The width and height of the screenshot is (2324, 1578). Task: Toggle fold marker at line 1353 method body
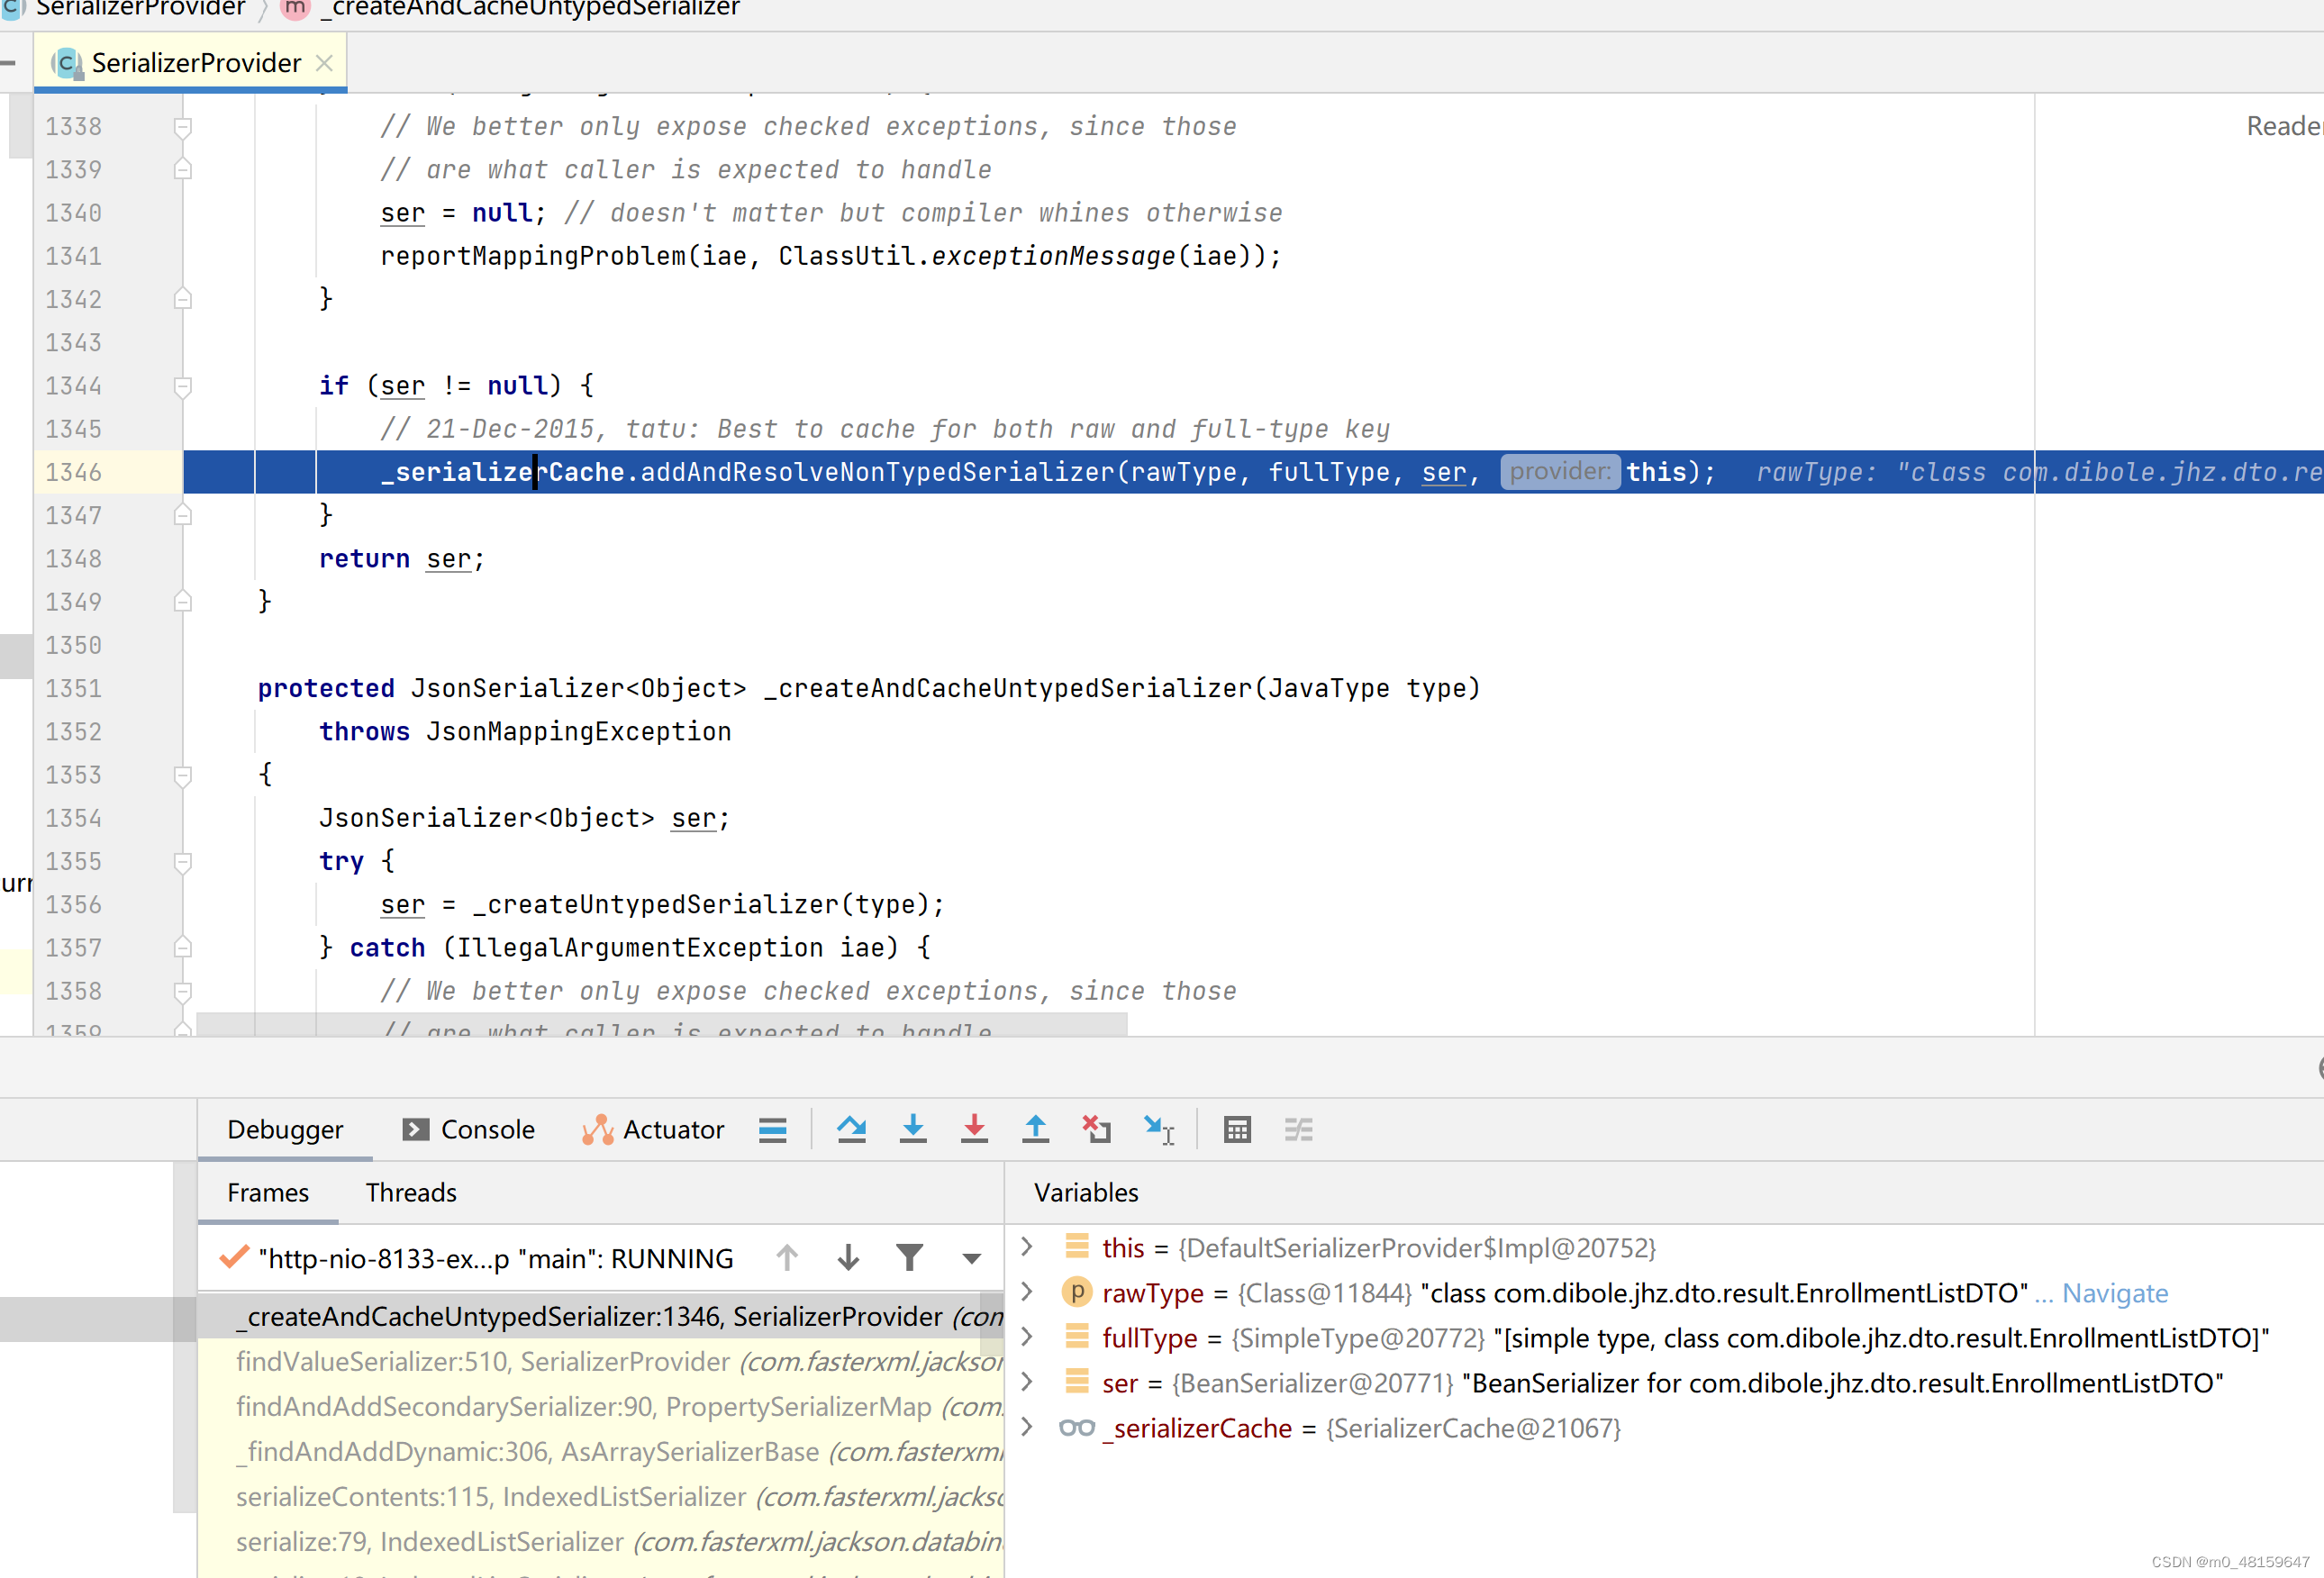[183, 775]
